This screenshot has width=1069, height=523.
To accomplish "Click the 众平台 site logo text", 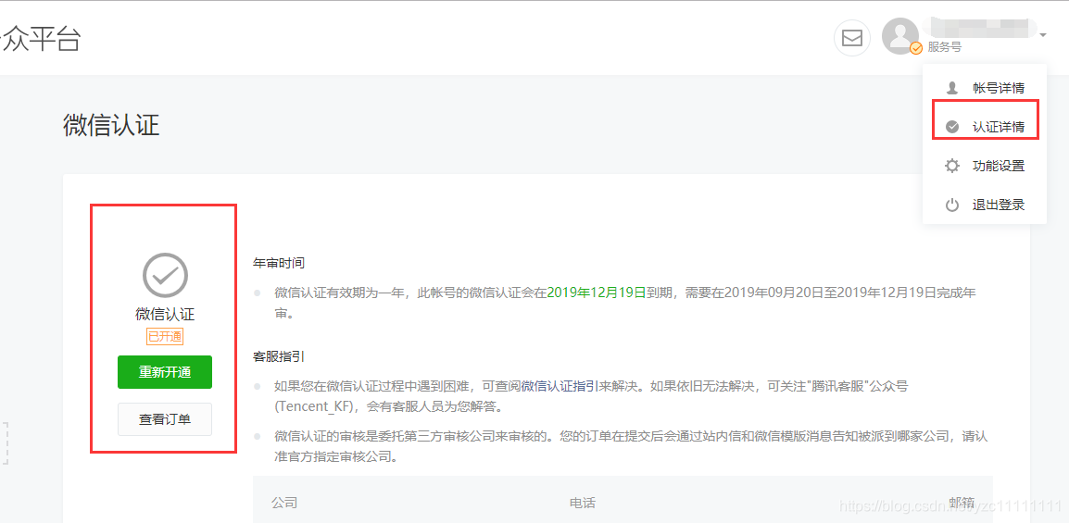I will click(40, 40).
